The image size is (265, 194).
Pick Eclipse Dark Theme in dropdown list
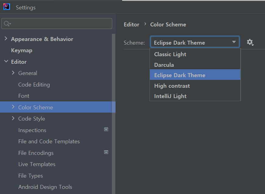[195, 75]
